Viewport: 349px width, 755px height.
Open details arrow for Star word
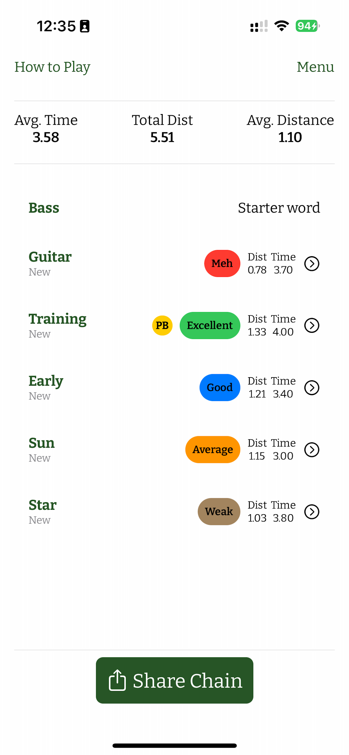point(311,512)
